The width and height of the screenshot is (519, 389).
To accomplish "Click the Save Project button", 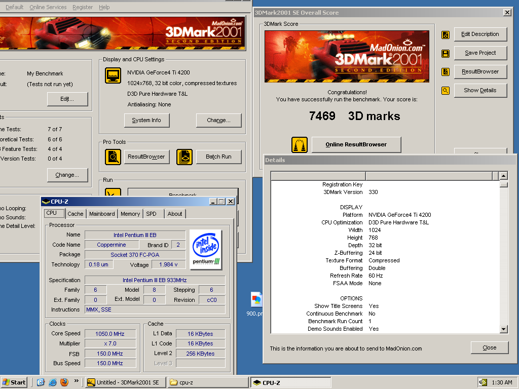I will click(x=480, y=53).
